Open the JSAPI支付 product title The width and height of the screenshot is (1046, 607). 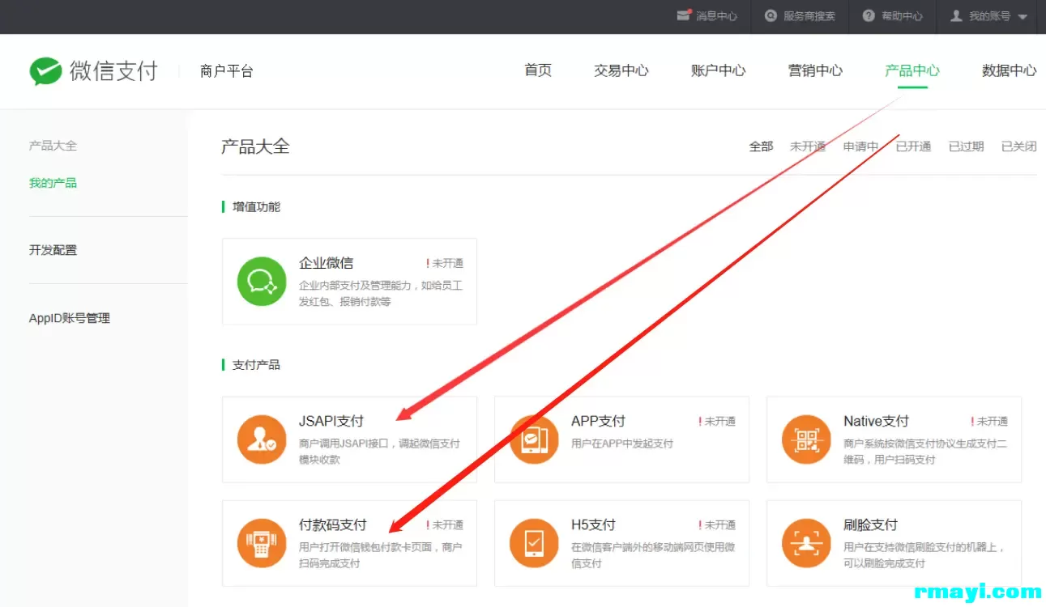[x=331, y=421]
